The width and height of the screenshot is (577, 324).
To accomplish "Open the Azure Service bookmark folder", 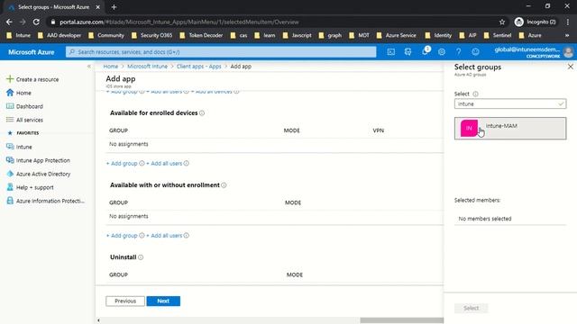I will [x=397, y=35].
